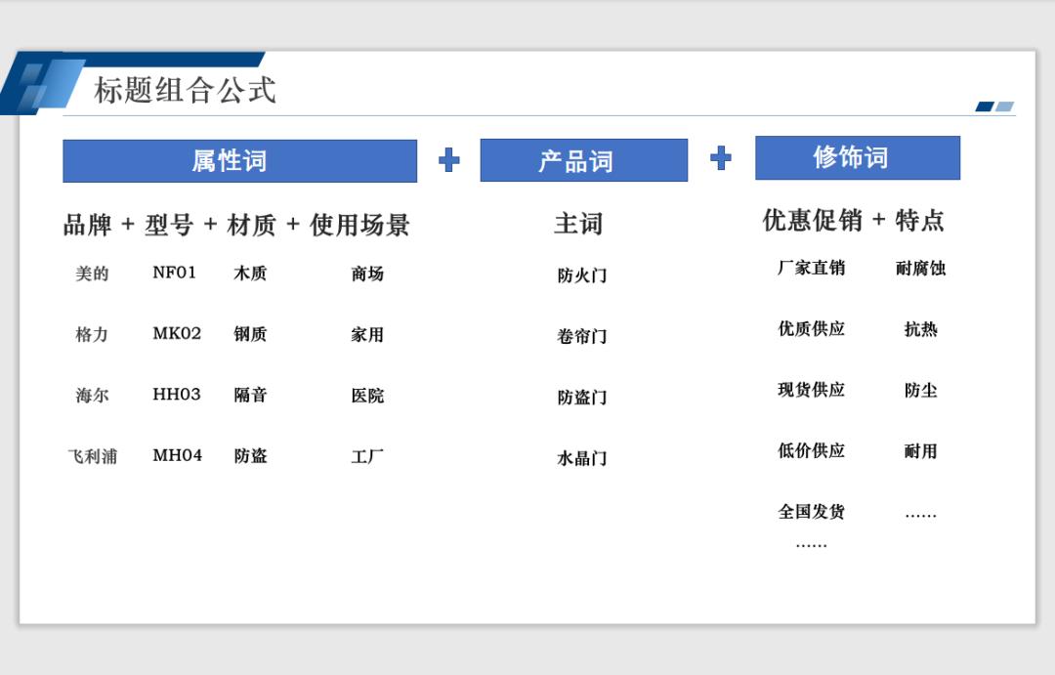Select the 产品词 header bar
Image resolution: width=1055 pixels, height=675 pixels.
coord(583,160)
